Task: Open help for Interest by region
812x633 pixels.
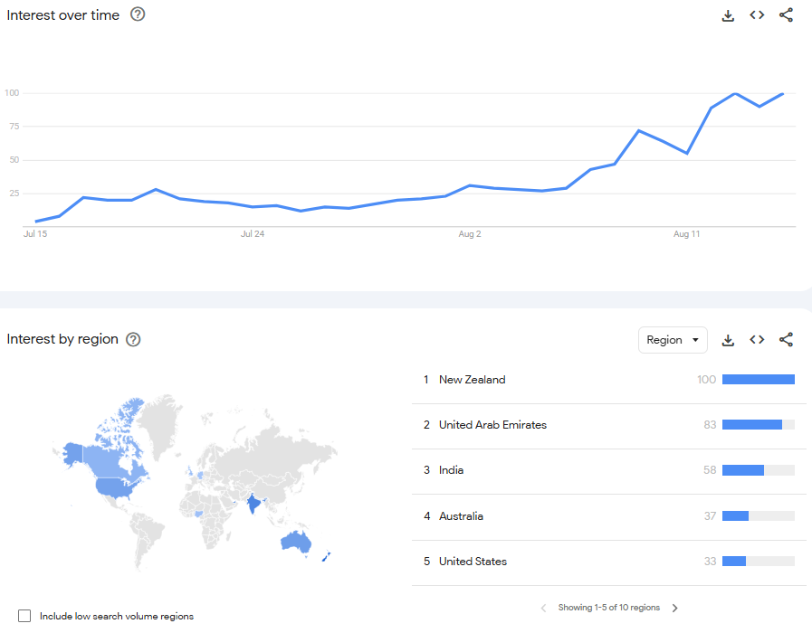Action: [x=133, y=339]
